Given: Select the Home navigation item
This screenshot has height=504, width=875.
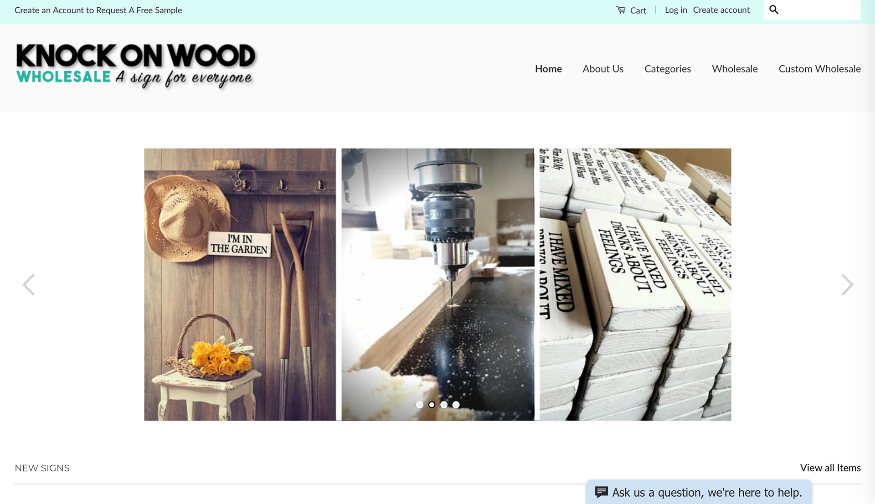Looking at the screenshot, I should pyautogui.click(x=548, y=69).
